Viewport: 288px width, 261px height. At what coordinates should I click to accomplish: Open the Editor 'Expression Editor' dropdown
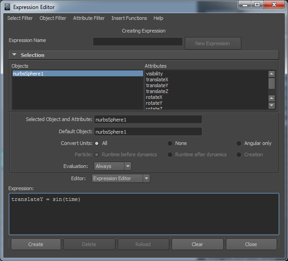click(x=120, y=178)
